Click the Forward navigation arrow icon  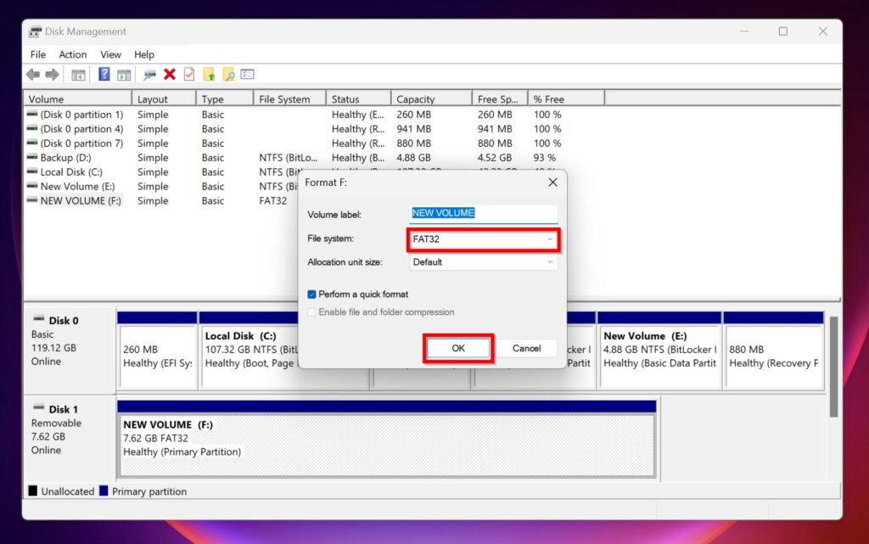(x=53, y=74)
